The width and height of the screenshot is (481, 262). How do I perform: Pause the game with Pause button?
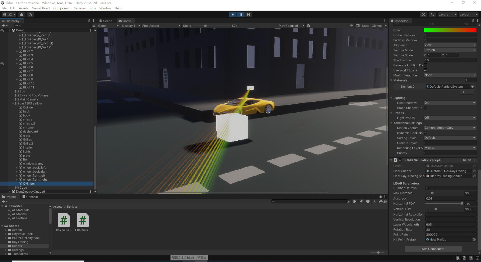coord(241,15)
